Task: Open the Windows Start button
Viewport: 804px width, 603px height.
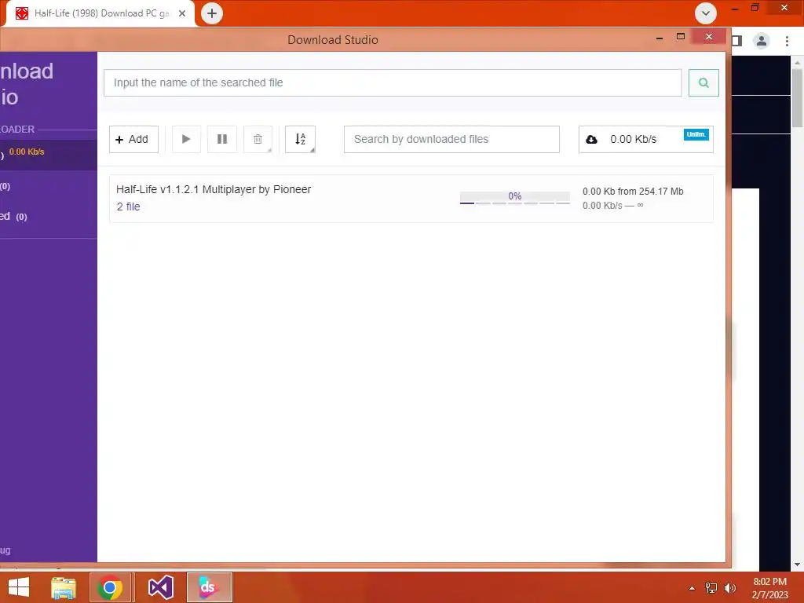Action: point(19,587)
